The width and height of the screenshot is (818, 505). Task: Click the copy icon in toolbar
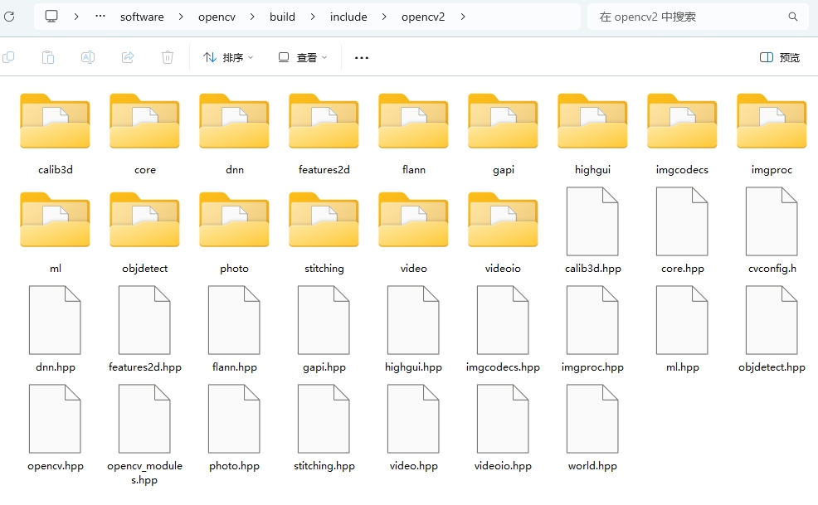pos(9,57)
